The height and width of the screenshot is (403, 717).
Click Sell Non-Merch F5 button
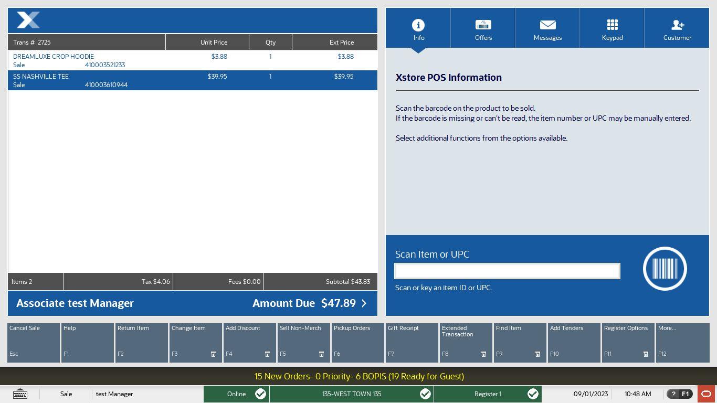coord(304,343)
